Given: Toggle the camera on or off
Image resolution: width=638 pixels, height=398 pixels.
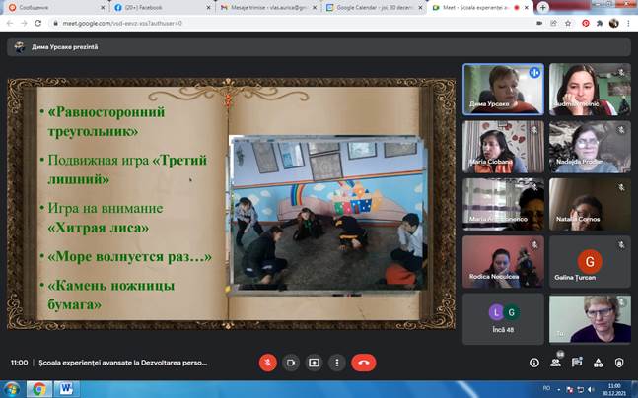Looking at the screenshot, I should [291, 362].
